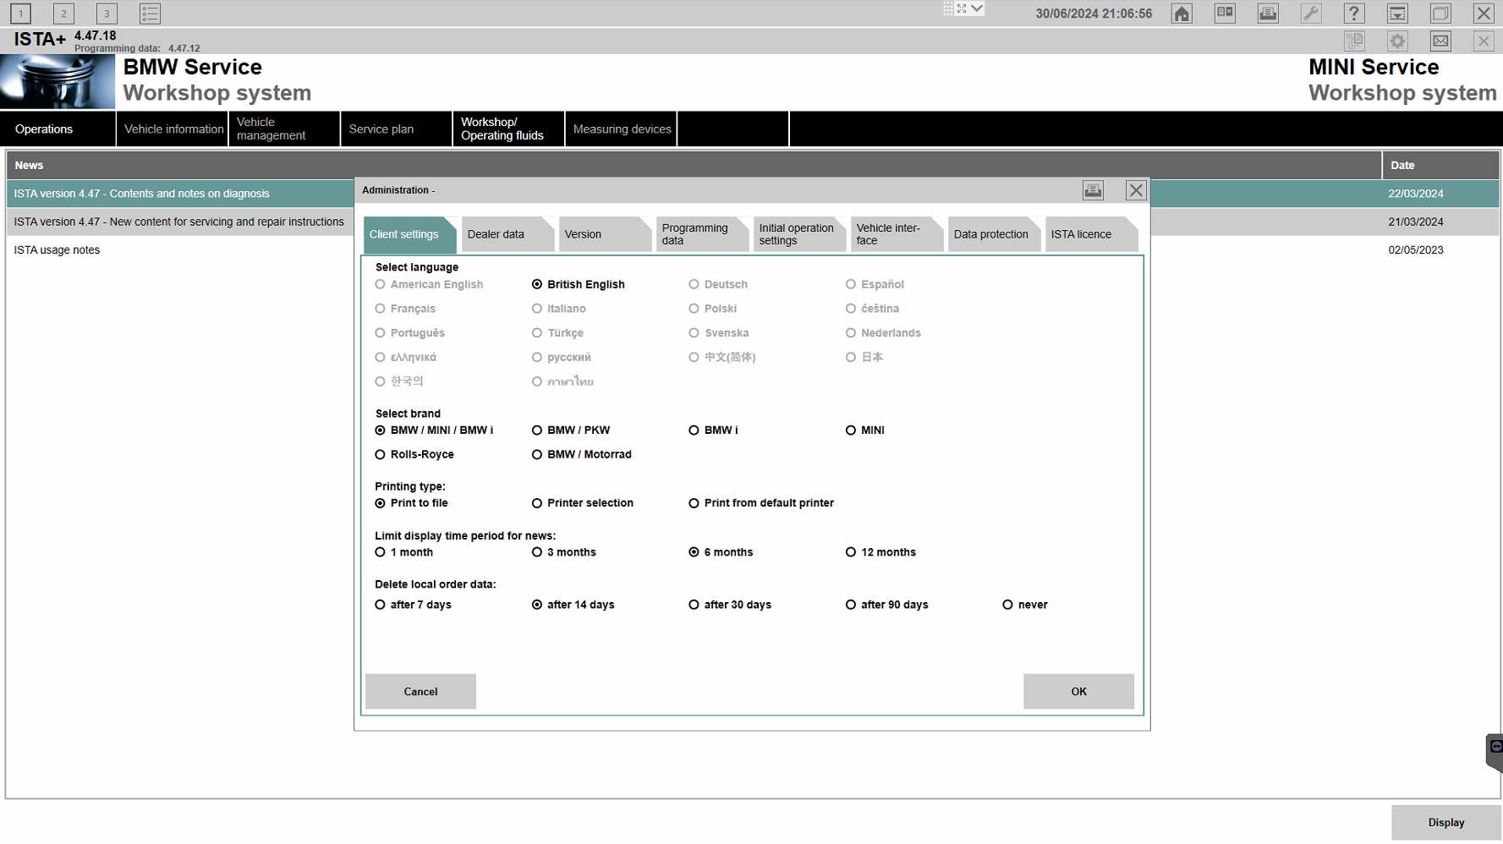Limit news display to 3 months
The image size is (1503, 844).
[564, 552]
